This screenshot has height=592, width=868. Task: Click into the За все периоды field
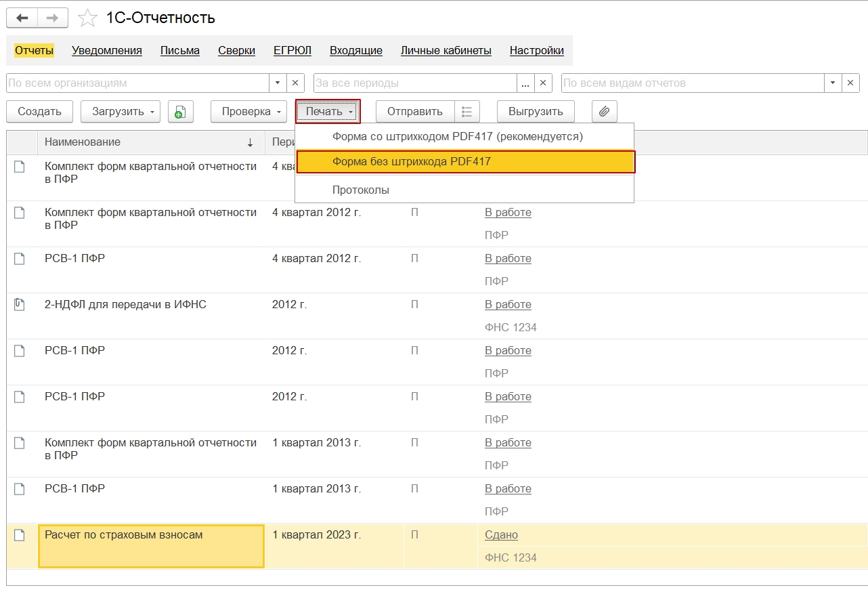pyautogui.click(x=416, y=83)
